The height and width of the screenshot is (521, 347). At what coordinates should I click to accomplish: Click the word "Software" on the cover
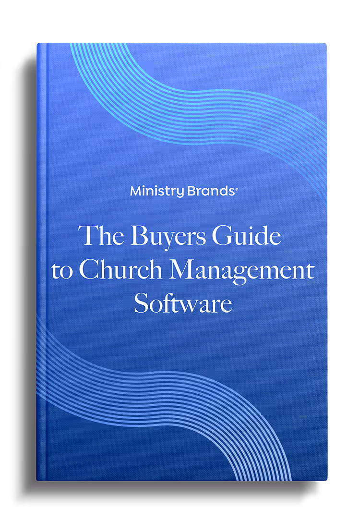(183, 303)
